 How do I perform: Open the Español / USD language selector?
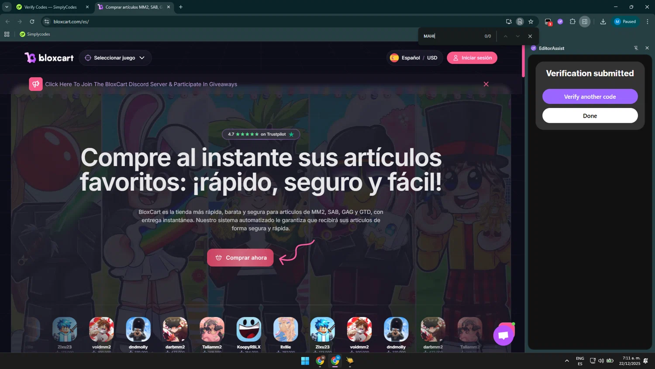(x=414, y=58)
